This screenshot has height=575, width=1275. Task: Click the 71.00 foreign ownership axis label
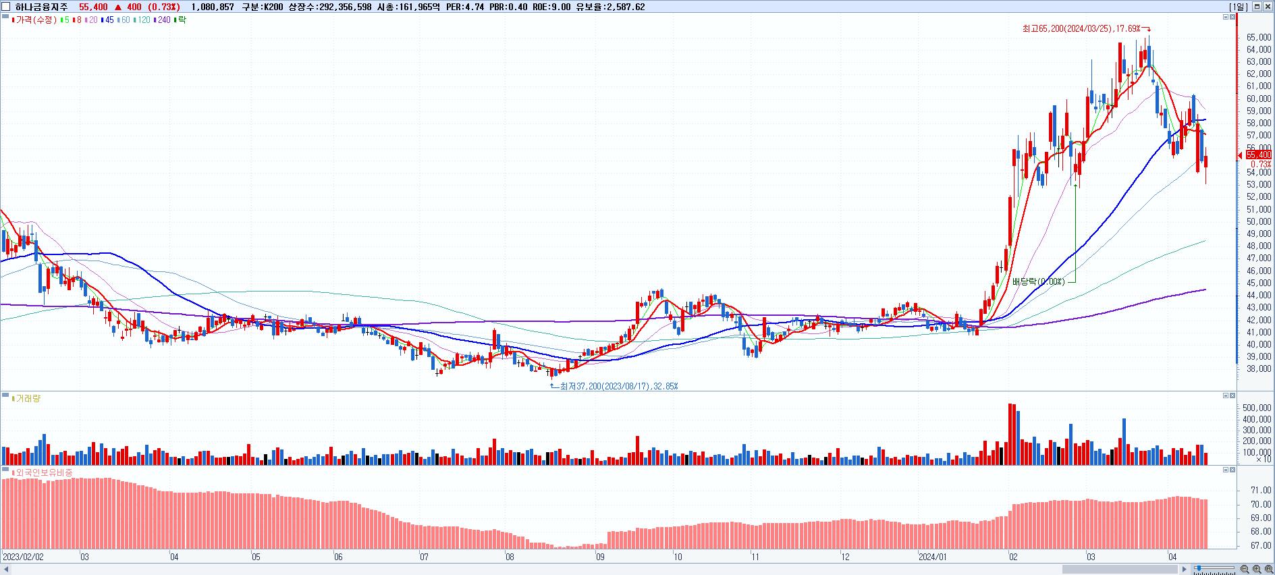1262,490
